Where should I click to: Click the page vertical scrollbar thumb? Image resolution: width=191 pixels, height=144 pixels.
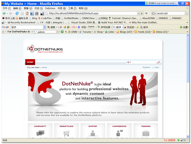tap(188, 60)
